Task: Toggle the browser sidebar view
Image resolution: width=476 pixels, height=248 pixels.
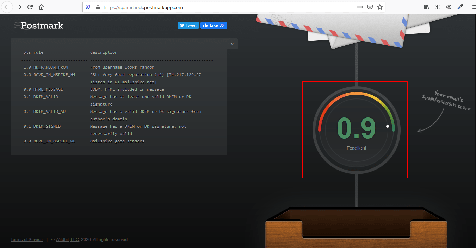Action: click(438, 7)
